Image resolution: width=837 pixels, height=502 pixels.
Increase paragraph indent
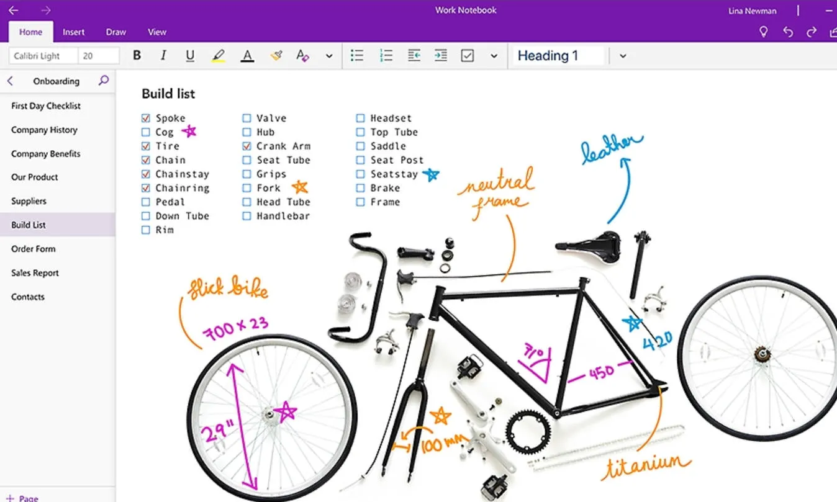pyautogui.click(x=441, y=55)
